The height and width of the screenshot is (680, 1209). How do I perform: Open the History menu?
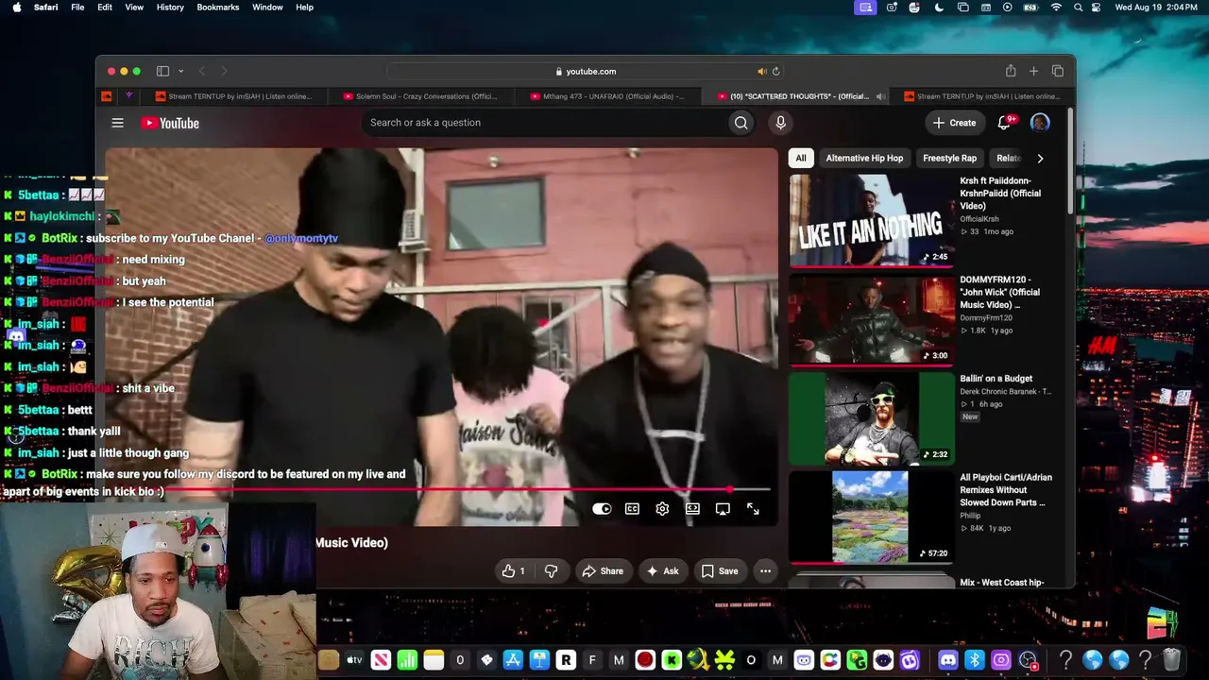click(170, 8)
